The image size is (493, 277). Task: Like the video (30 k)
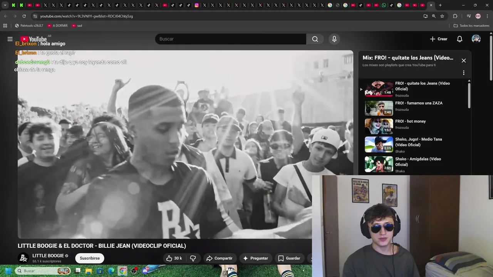174,258
